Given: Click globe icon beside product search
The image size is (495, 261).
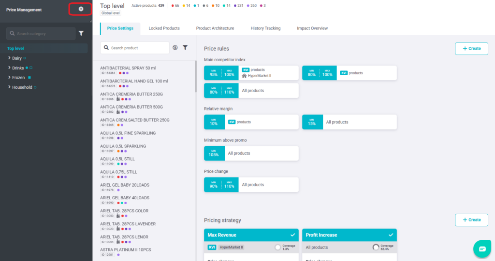Looking at the screenshot, I should tap(175, 48).
